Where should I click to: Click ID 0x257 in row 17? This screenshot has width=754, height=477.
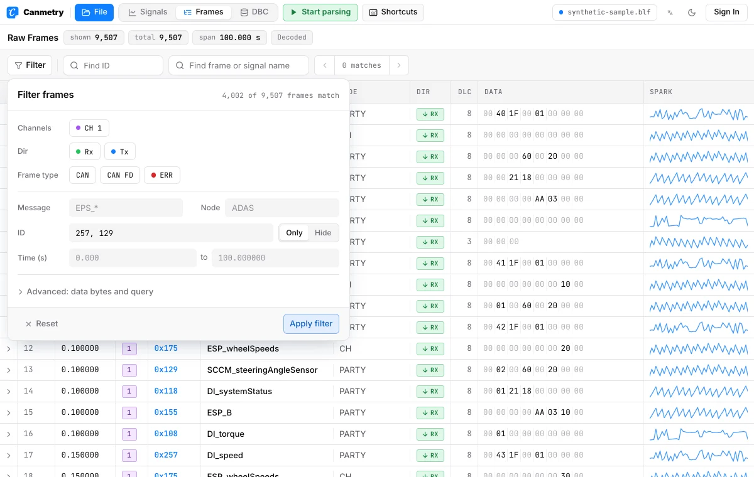click(166, 456)
